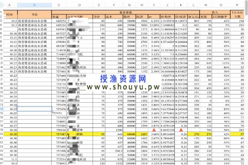Viewport: 248px width, 165px height.
Task: Click the 2天回报率 header cell
Action: pos(221,16)
